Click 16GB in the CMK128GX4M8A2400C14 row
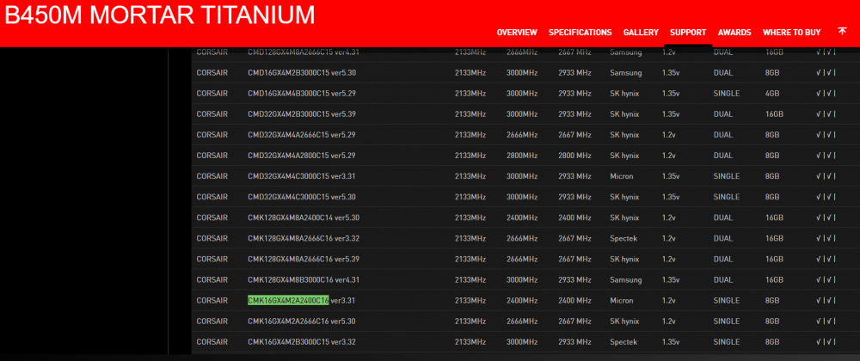The height and width of the screenshot is (361, 860). pos(774,217)
